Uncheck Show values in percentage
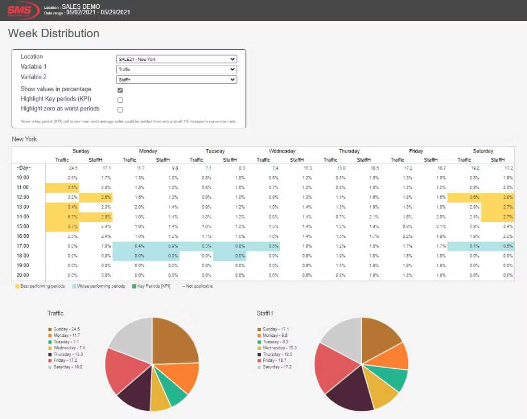Viewport: 527px width, 419px height. pyautogui.click(x=120, y=90)
